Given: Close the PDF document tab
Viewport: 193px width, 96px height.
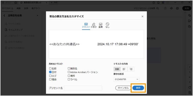Looking at the screenshot, I should click(46, 3).
